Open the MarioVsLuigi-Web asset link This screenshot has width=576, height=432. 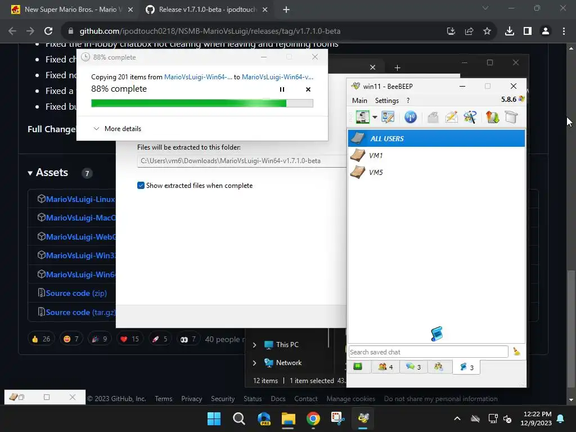point(80,237)
